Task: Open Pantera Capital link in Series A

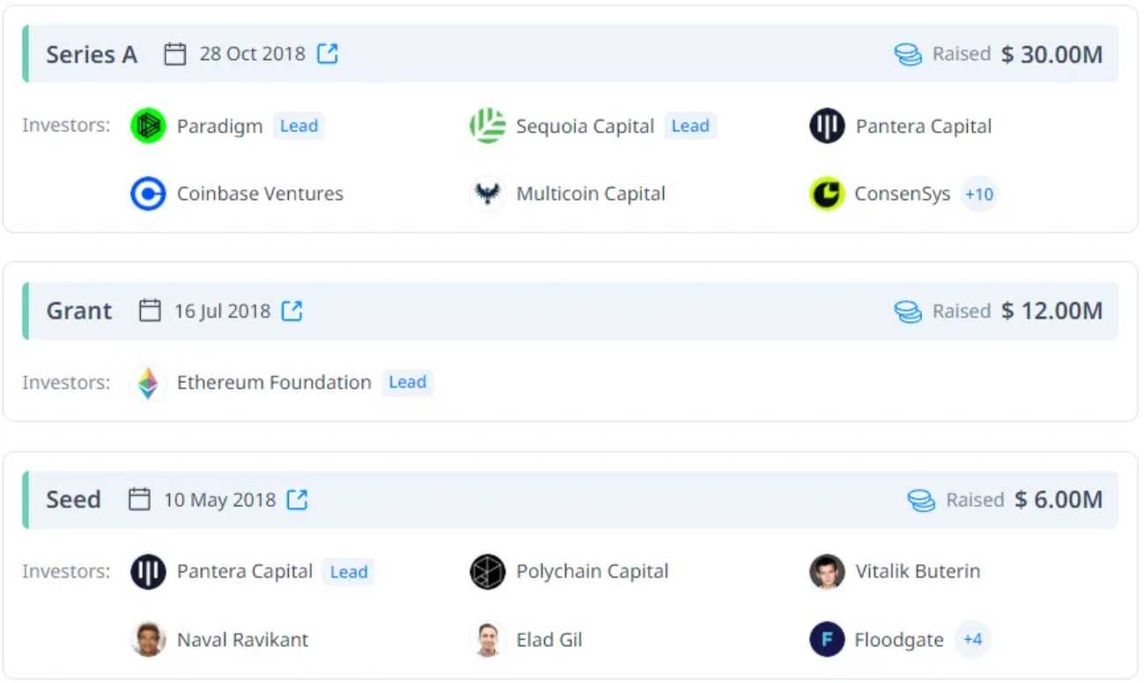Action: pyautogui.click(x=924, y=126)
